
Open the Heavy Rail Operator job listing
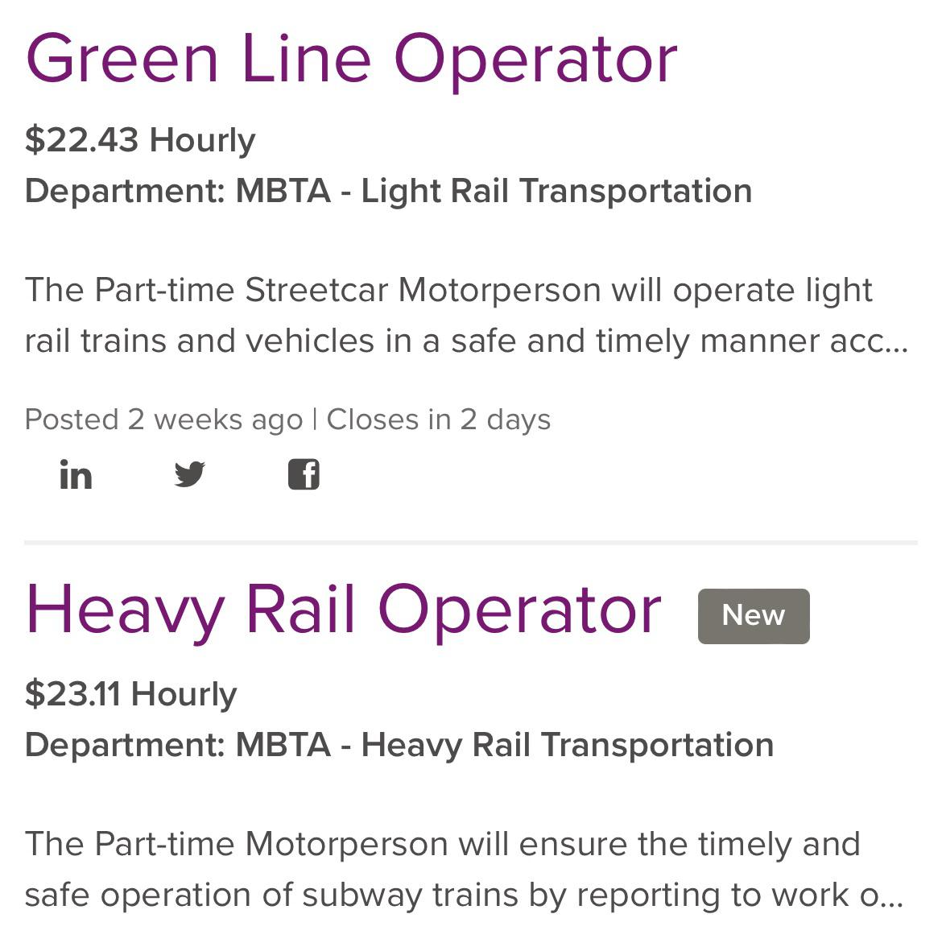click(343, 610)
